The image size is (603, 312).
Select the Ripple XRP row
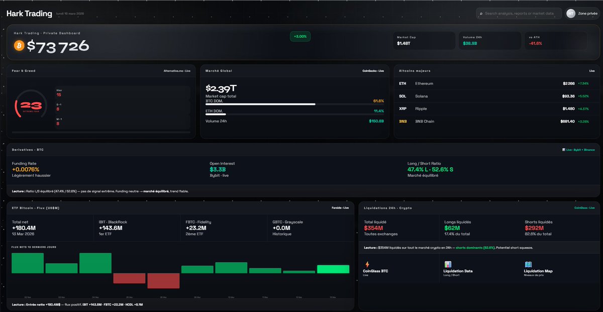(497, 109)
